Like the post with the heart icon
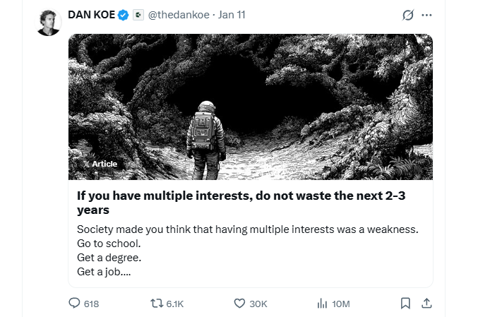478x317 pixels. click(x=239, y=303)
